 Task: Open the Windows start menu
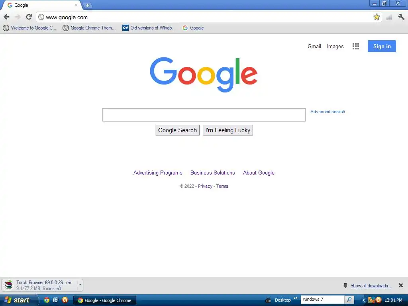point(18,300)
